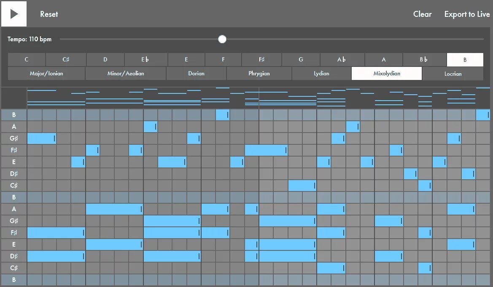Select the E root key

[186, 60]
